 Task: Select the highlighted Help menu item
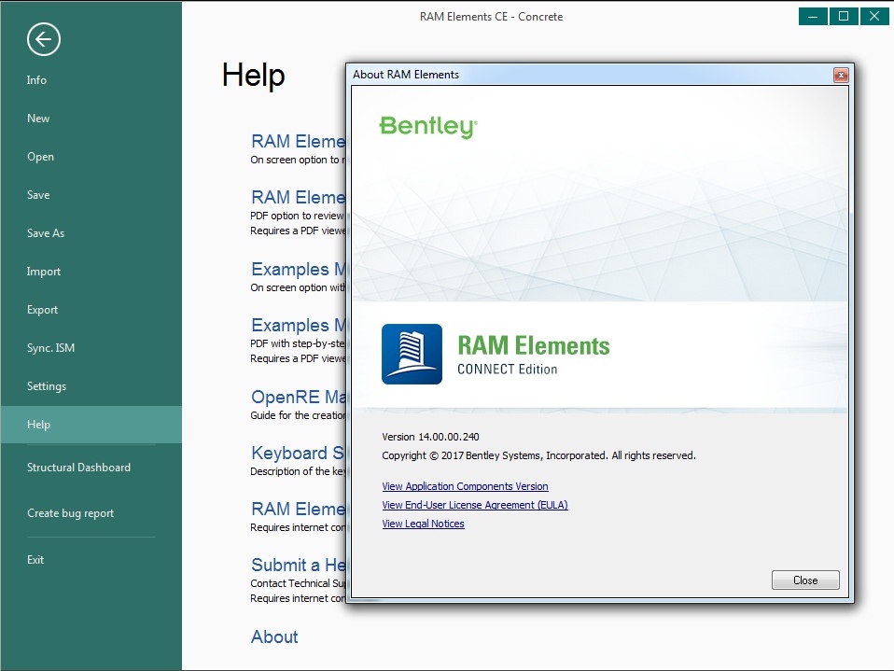(x=91, y=424)
